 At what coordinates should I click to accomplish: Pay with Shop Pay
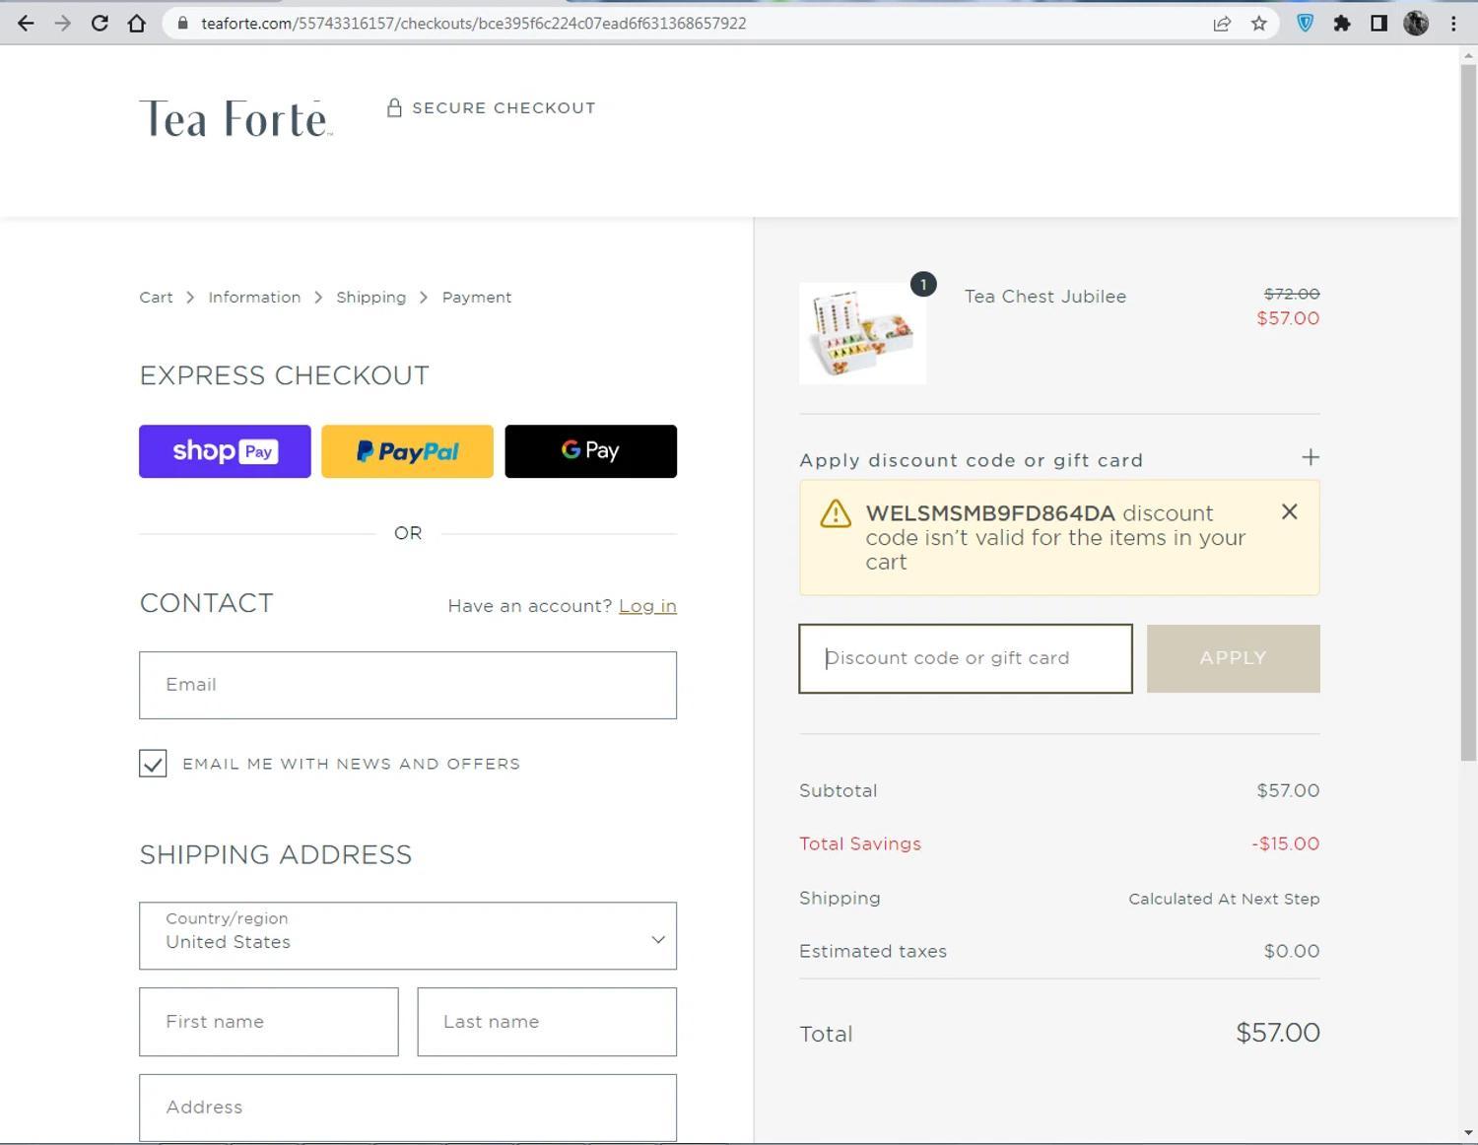click(x=225, y=451)
